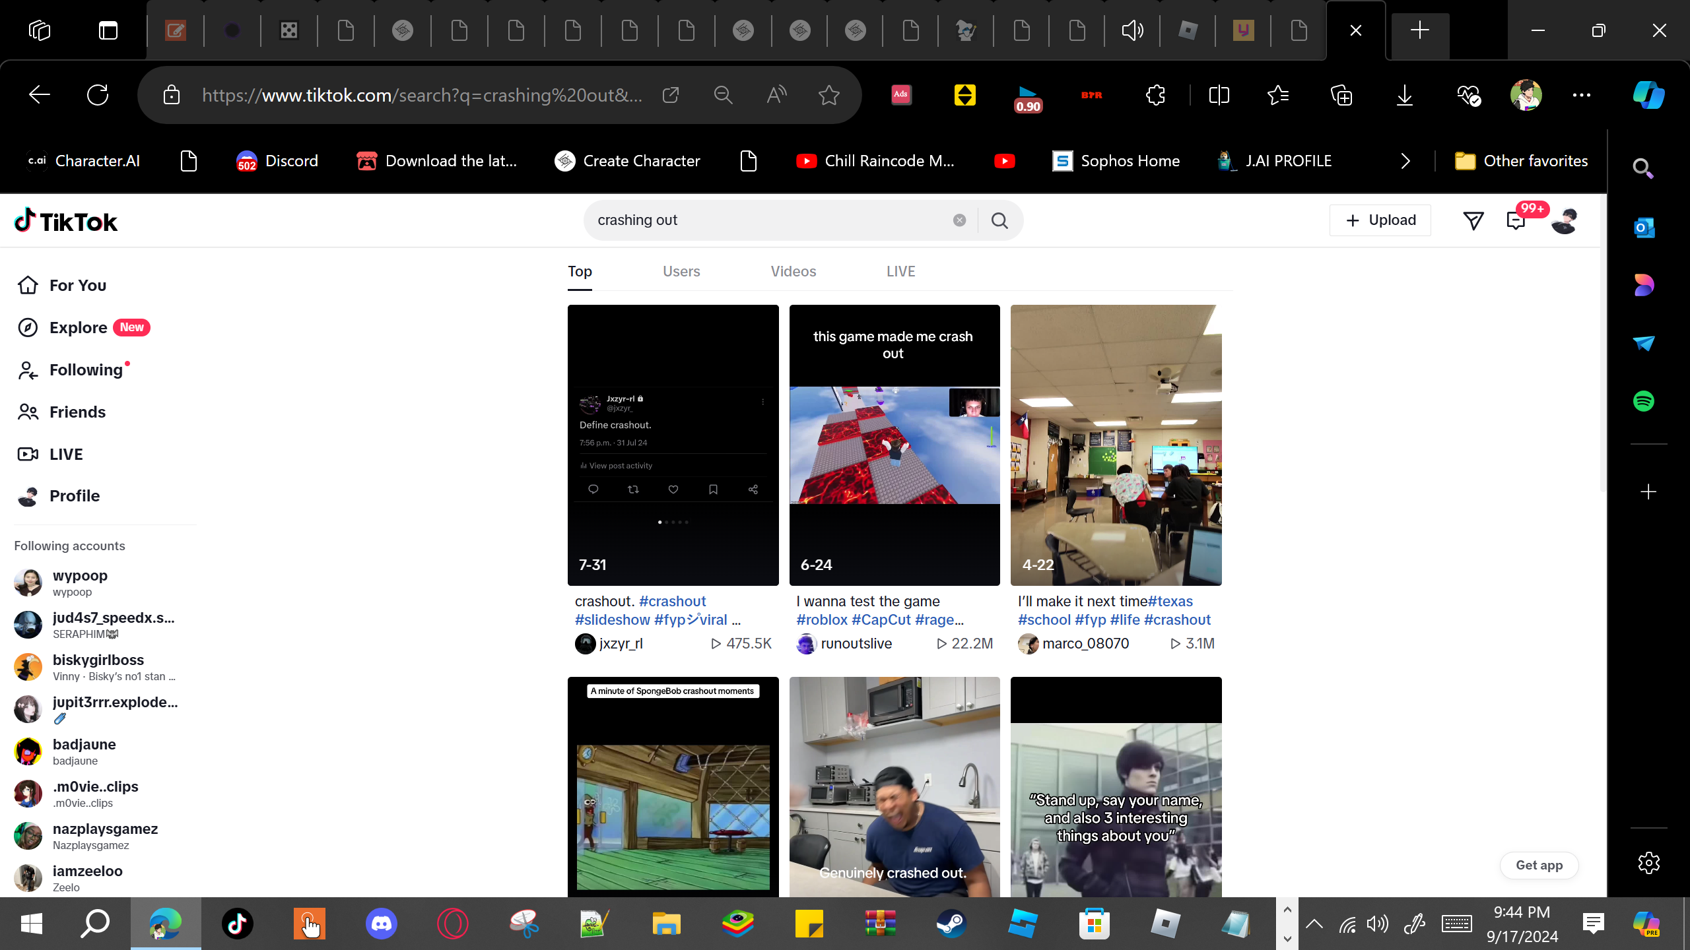1690x950 pixels.
Task: Open Edge Copilot icon in toolbar
Action: tap(1648, 95)
